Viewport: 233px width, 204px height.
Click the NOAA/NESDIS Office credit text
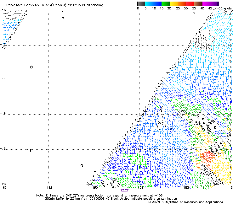pyautogui.click(x=185, y=202)
